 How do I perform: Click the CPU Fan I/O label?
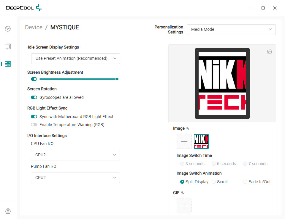pyautogui.click(x=42, y=144)
